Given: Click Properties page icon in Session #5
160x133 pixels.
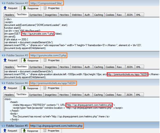Looking at the screenshot, I should coord(45,130).
